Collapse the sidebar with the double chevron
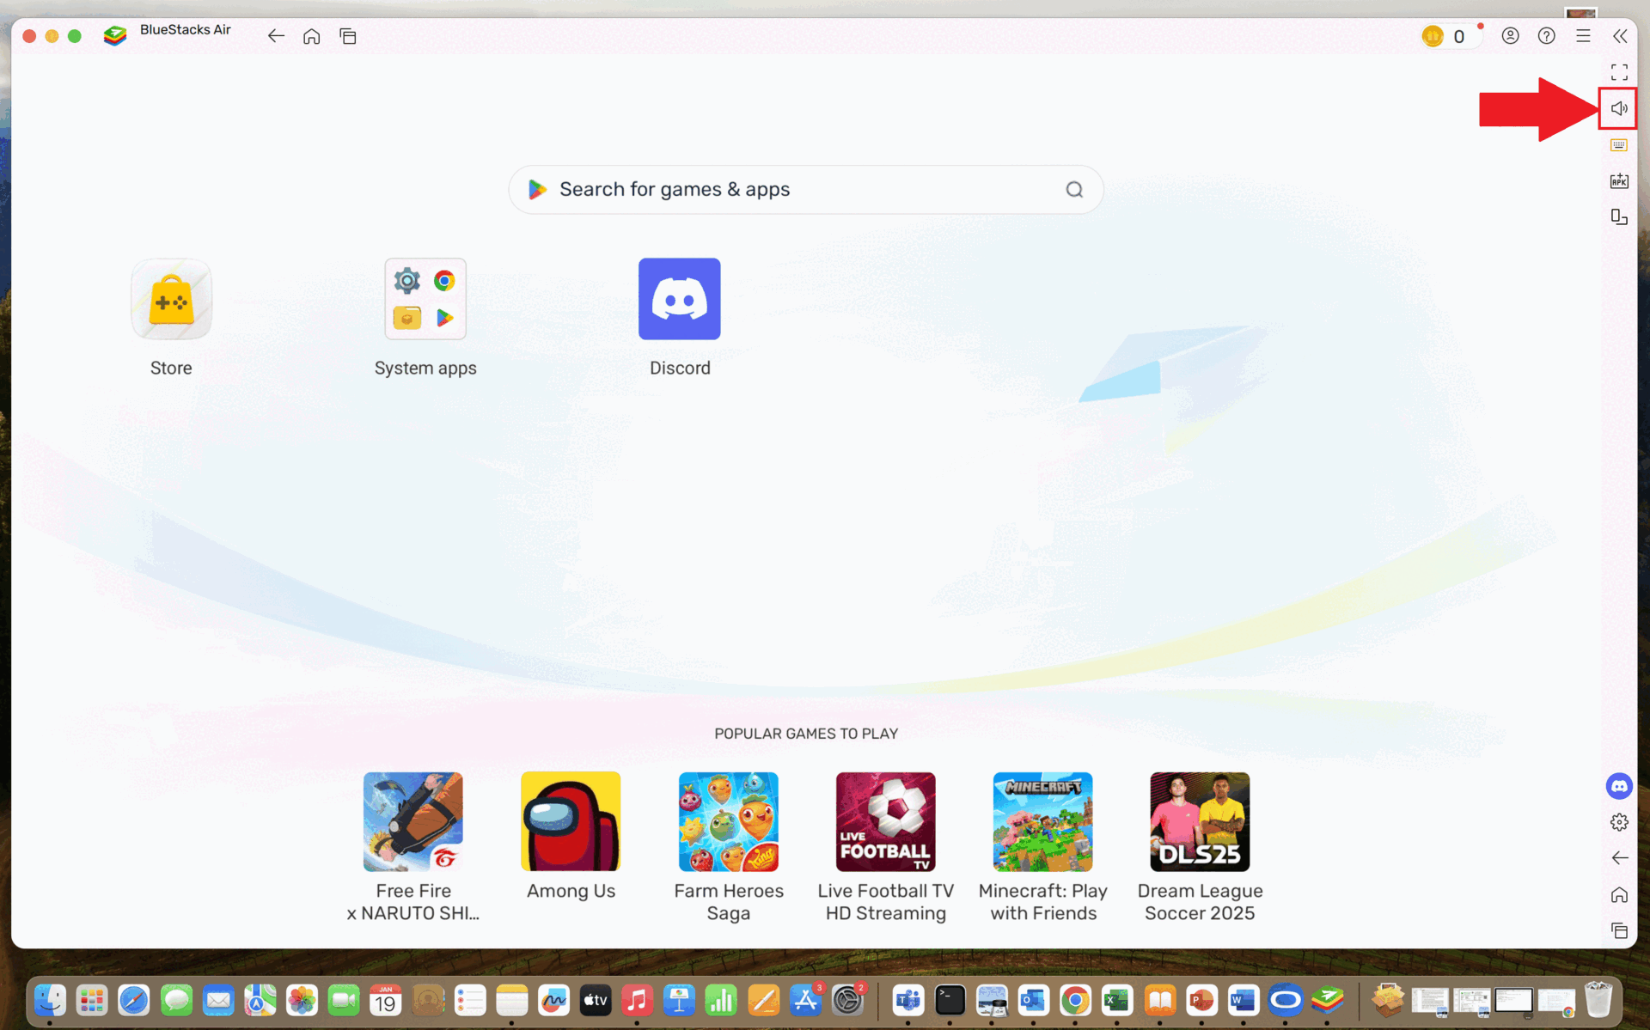Image resolution: width=1650 pixels, height=1030 pixels. coord(1621,36)
